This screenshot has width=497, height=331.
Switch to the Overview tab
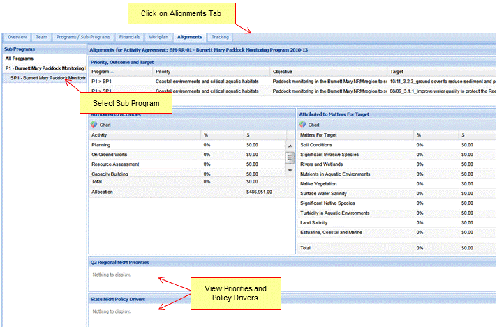17,37
